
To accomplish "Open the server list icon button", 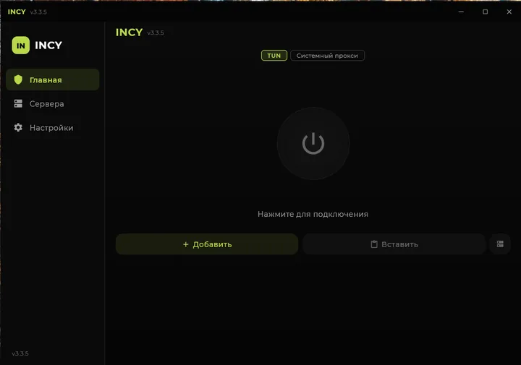I will point(500,244).
